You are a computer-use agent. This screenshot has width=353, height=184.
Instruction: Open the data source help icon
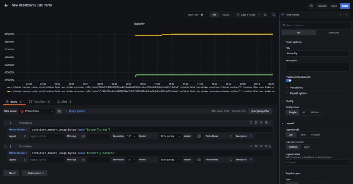(x=59, y=111)
